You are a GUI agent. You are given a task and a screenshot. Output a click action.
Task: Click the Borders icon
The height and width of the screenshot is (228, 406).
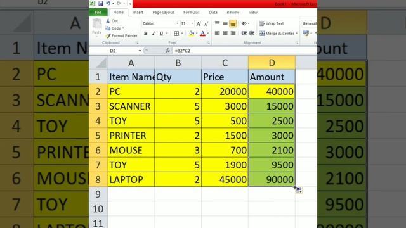176,34
